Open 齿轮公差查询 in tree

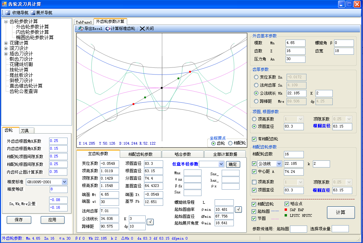tap(24, 91)
